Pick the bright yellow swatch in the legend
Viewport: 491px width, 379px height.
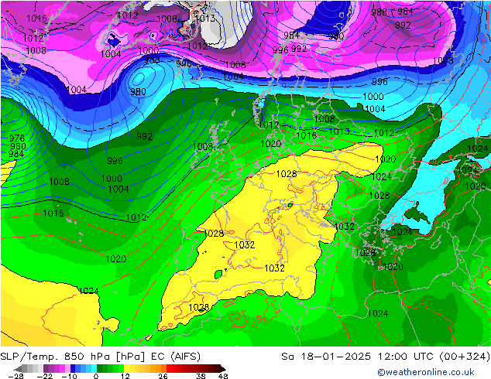coord(126,368)
